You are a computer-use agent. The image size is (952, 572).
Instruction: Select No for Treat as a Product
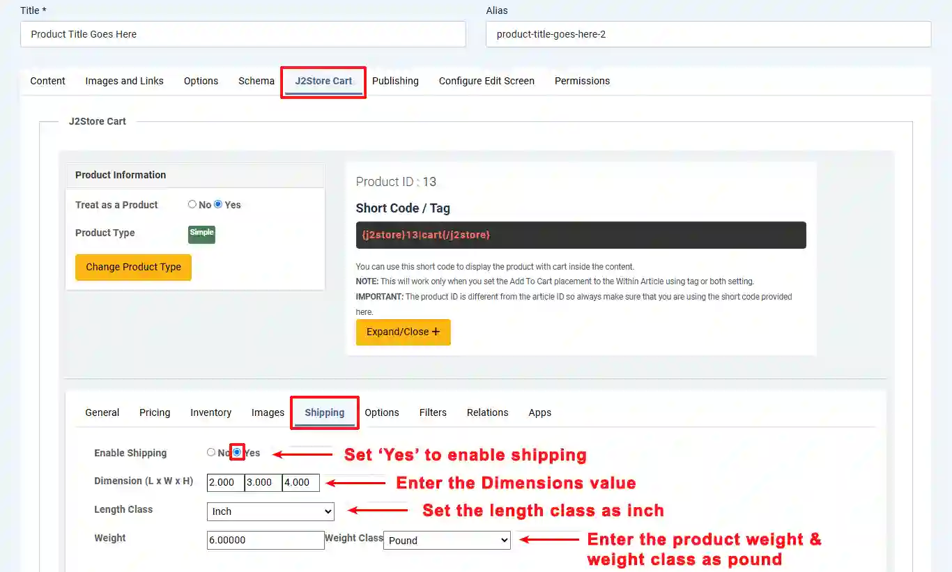[x=192, y=204]
